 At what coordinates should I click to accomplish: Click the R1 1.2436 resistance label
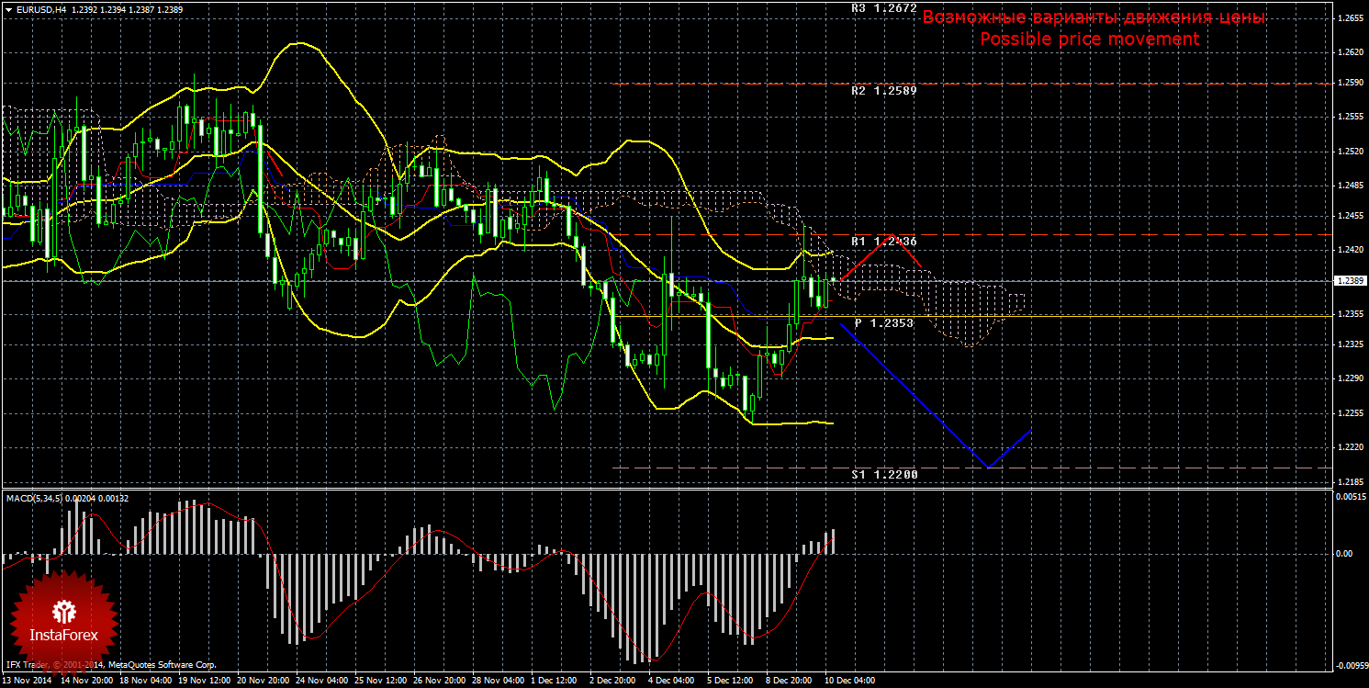[x=883, y=241]
